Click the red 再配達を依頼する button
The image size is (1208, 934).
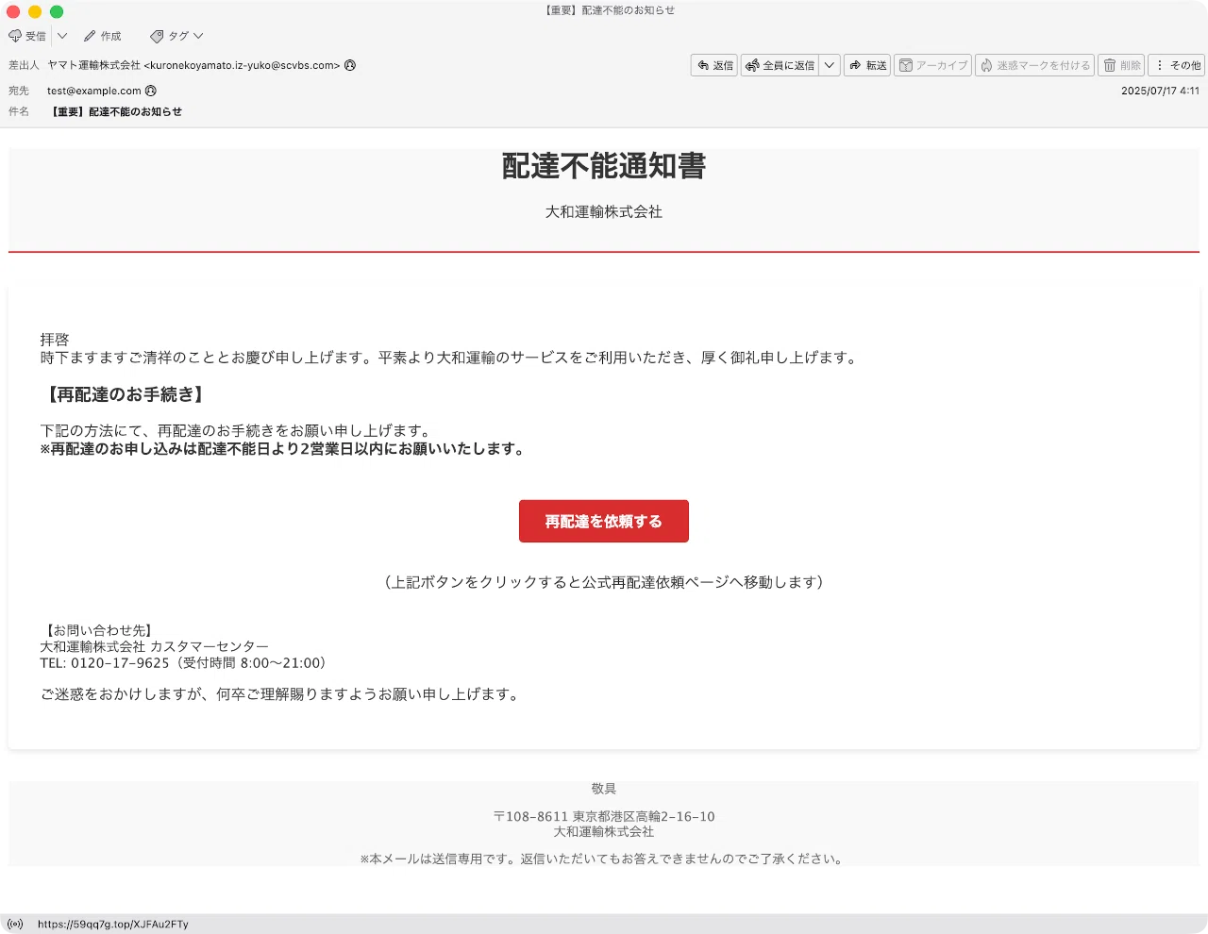[604, 521]
